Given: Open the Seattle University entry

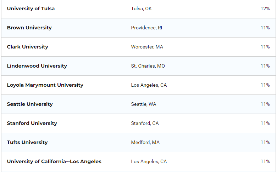Looking at the screenshot, I should [x=30, y=104].
